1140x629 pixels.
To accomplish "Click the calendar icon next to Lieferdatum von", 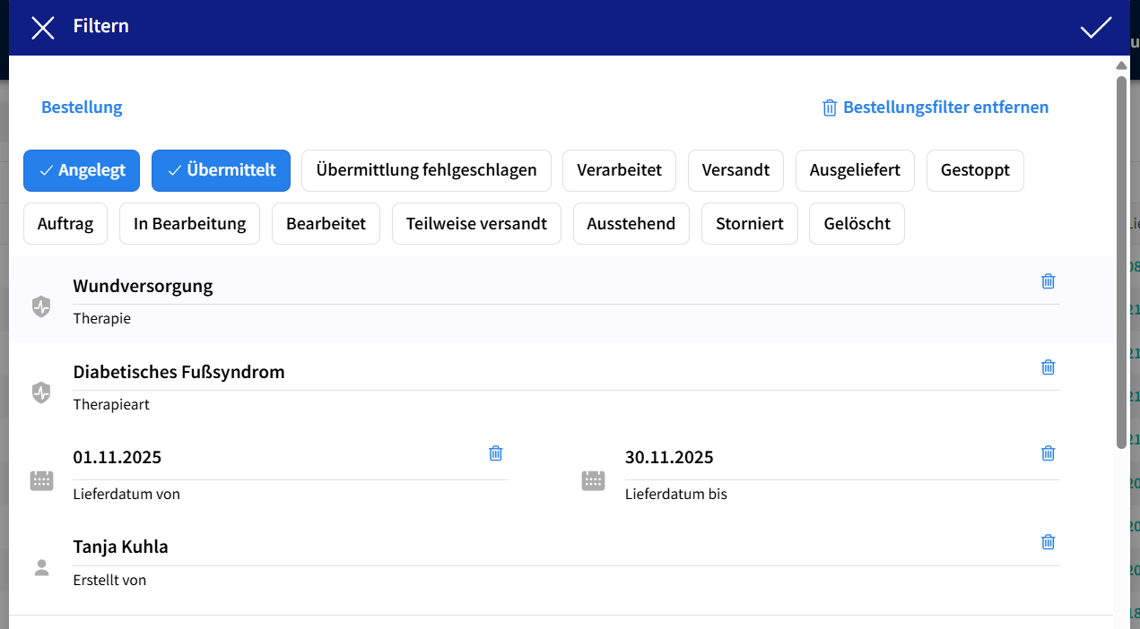I will click(x=41, y=481).
